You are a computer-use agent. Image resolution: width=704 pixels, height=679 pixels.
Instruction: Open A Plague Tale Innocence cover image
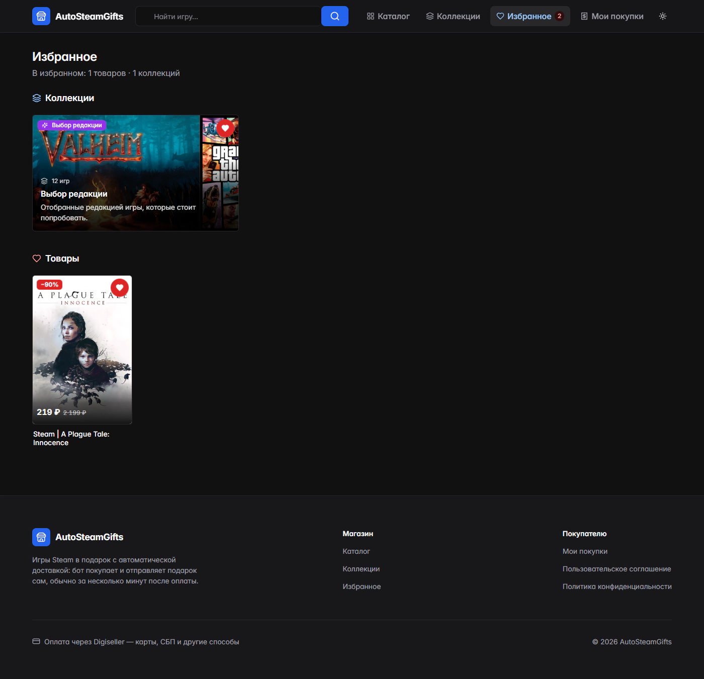(x=82, y=350)
